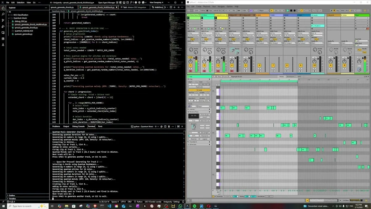Image resolution: width=371 pixels, height=209 pixels.
Task: Expand the Outline section in Explorer
Action: [12, 195]
